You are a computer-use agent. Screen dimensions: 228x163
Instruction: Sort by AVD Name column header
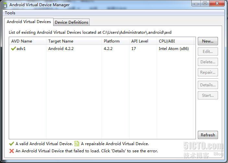click(x=28, y=41)
